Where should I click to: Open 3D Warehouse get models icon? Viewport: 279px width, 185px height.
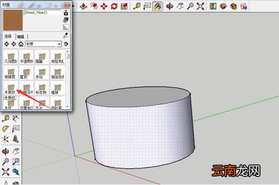(x=223, y=7)
